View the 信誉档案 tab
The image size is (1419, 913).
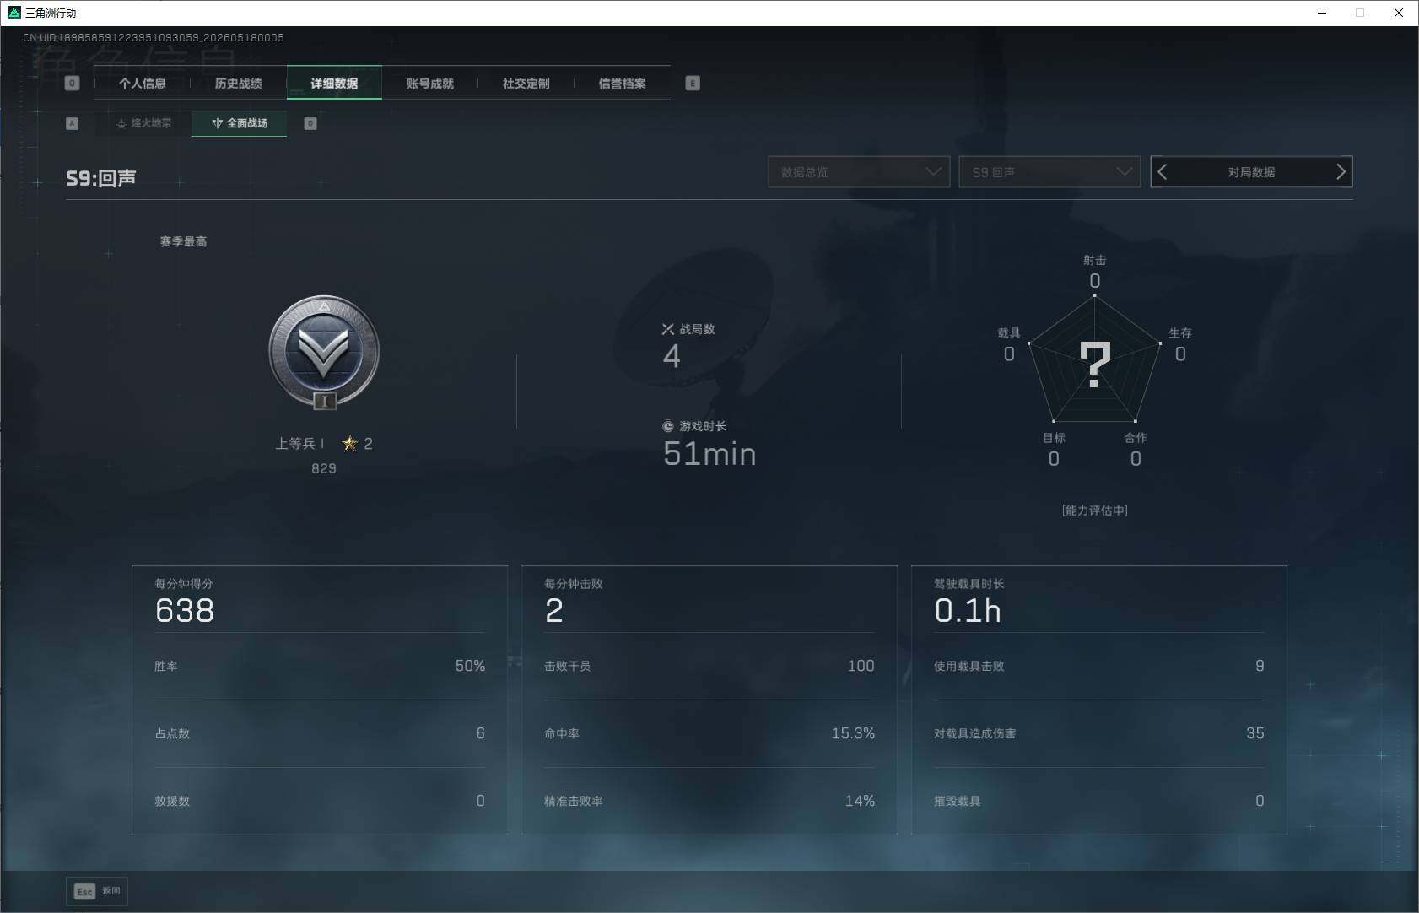coord(623,84)
